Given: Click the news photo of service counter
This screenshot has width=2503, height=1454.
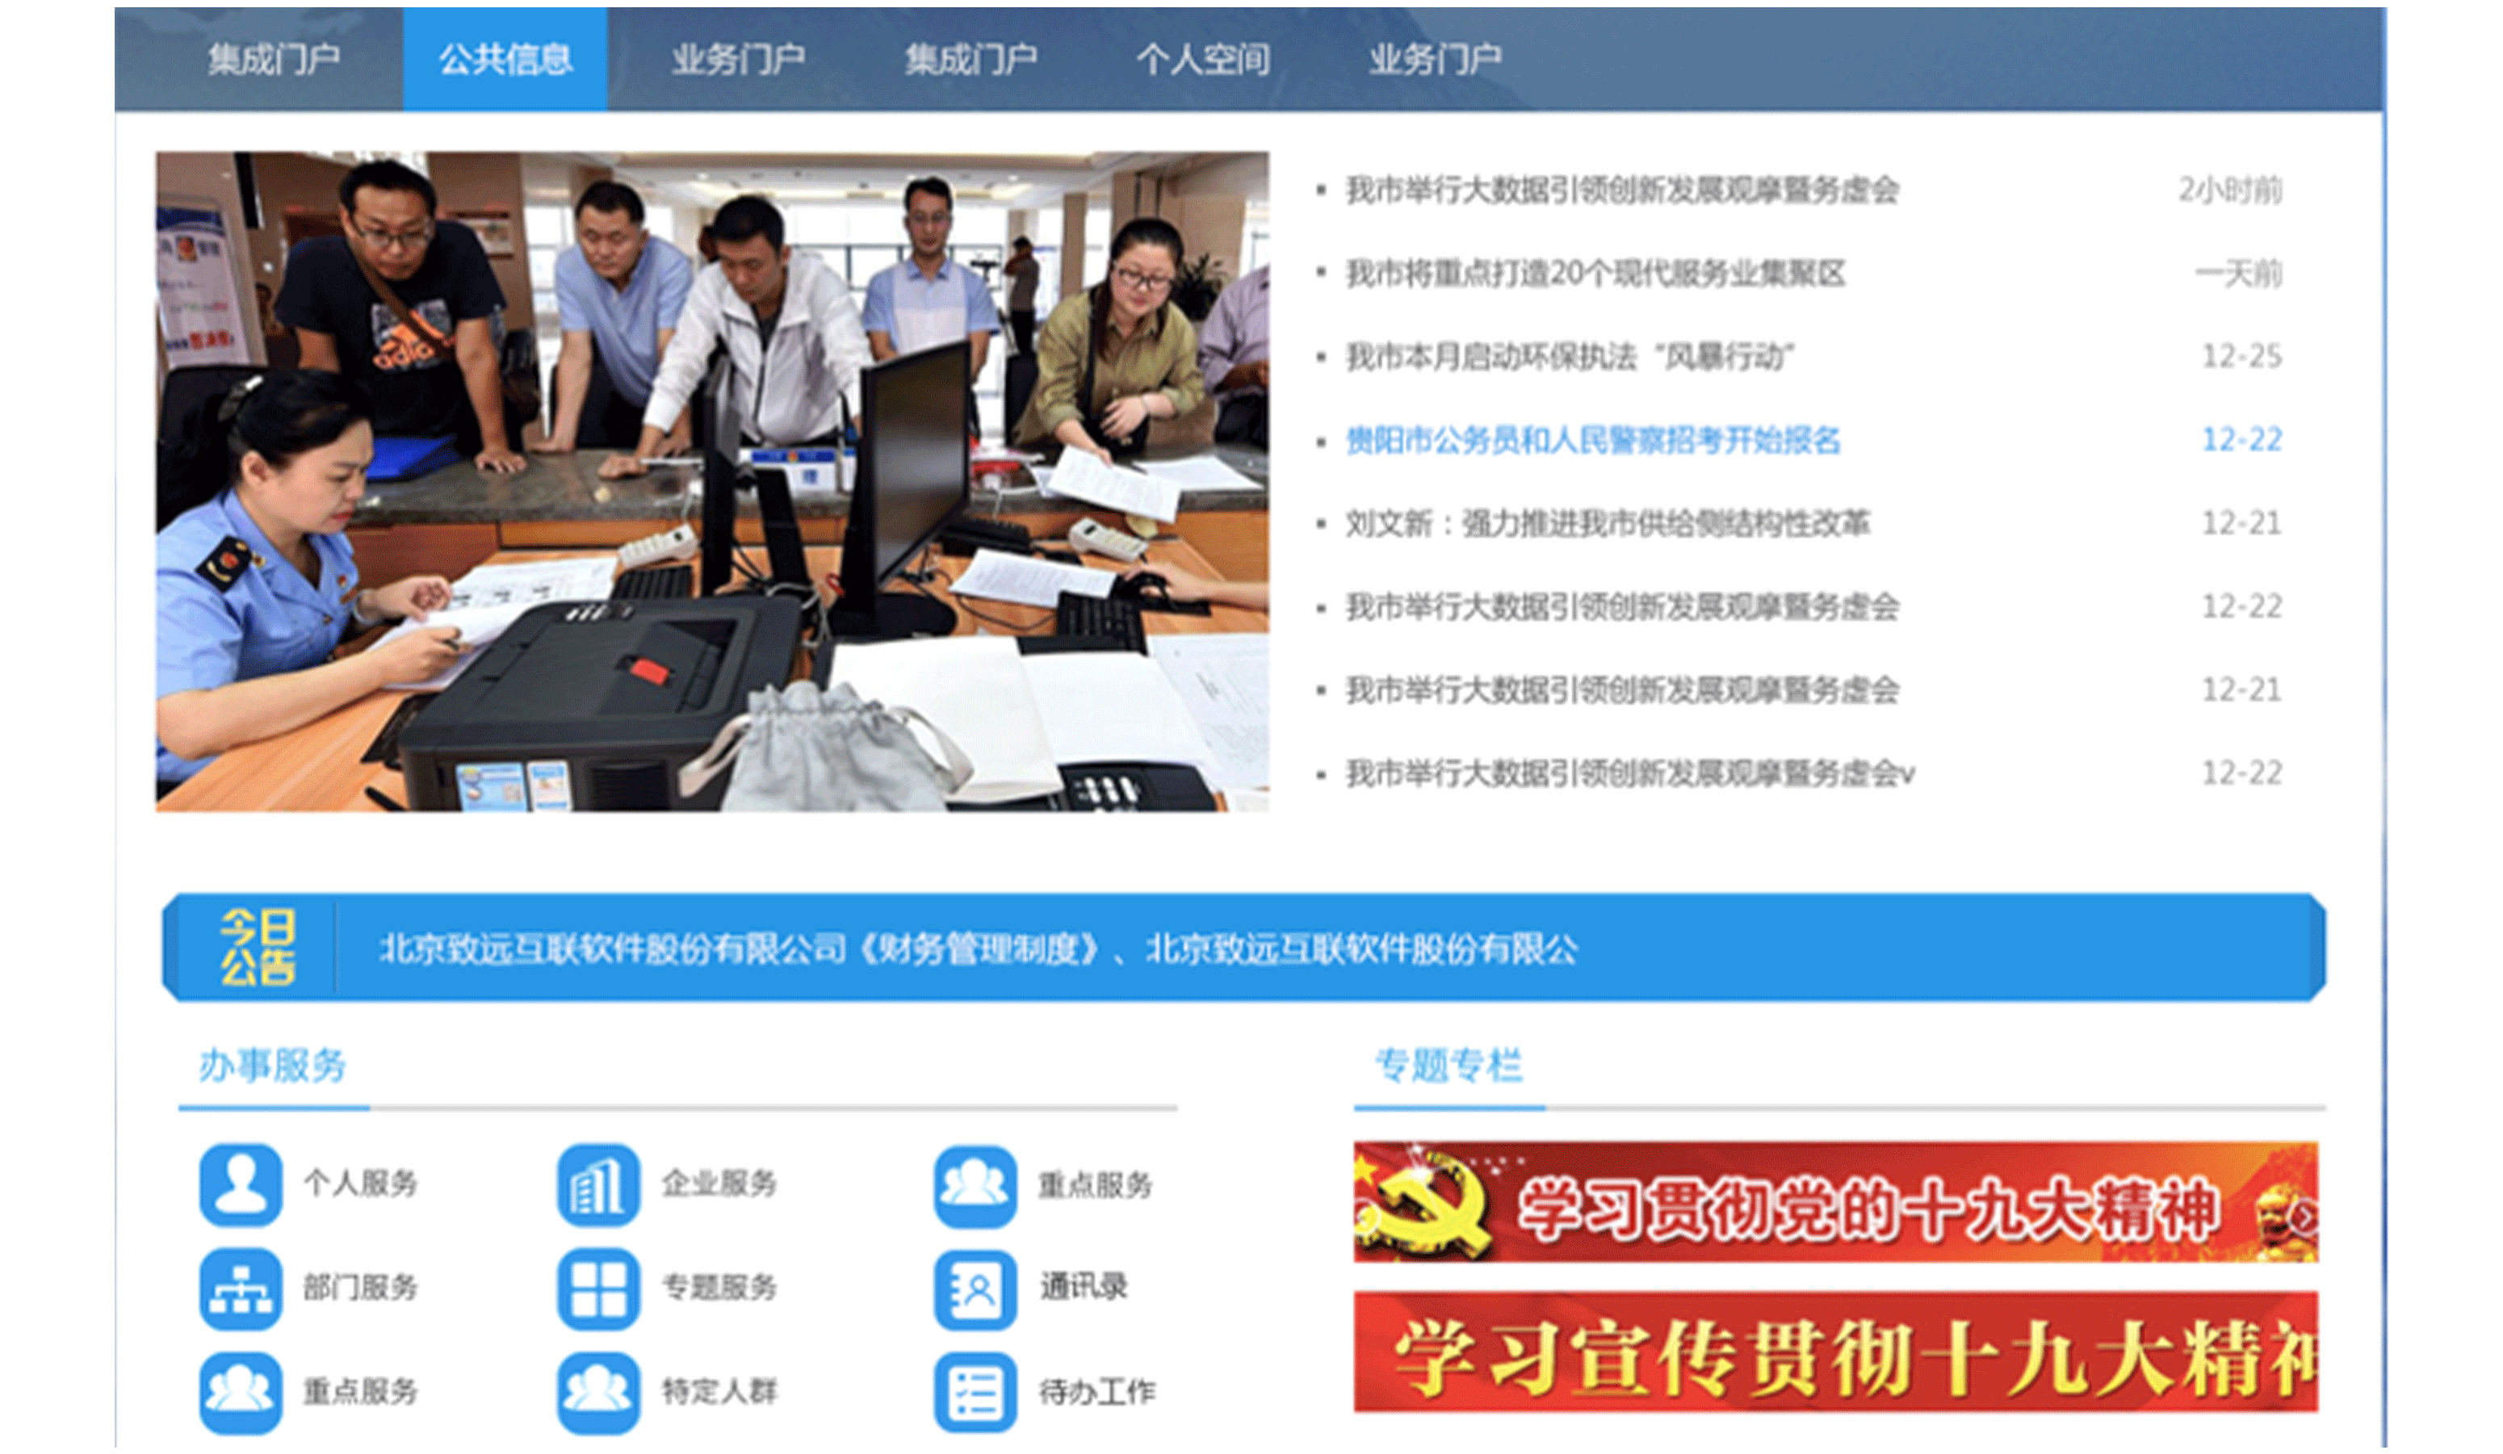Looking at the screenshot, I should point(711,480).
